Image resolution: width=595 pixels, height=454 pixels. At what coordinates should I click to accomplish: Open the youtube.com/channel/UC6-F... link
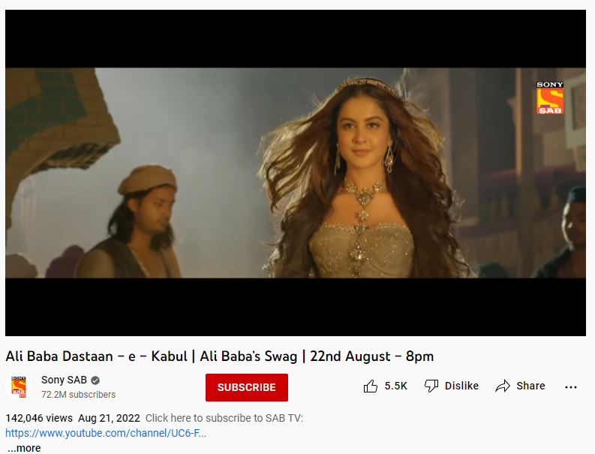[x=106, y=433]
